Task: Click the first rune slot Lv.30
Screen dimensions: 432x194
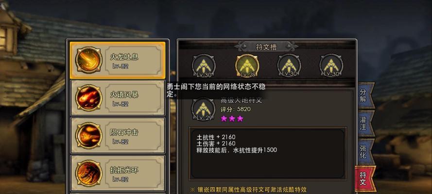Action: pyautogui.click(x=204, y=66)
